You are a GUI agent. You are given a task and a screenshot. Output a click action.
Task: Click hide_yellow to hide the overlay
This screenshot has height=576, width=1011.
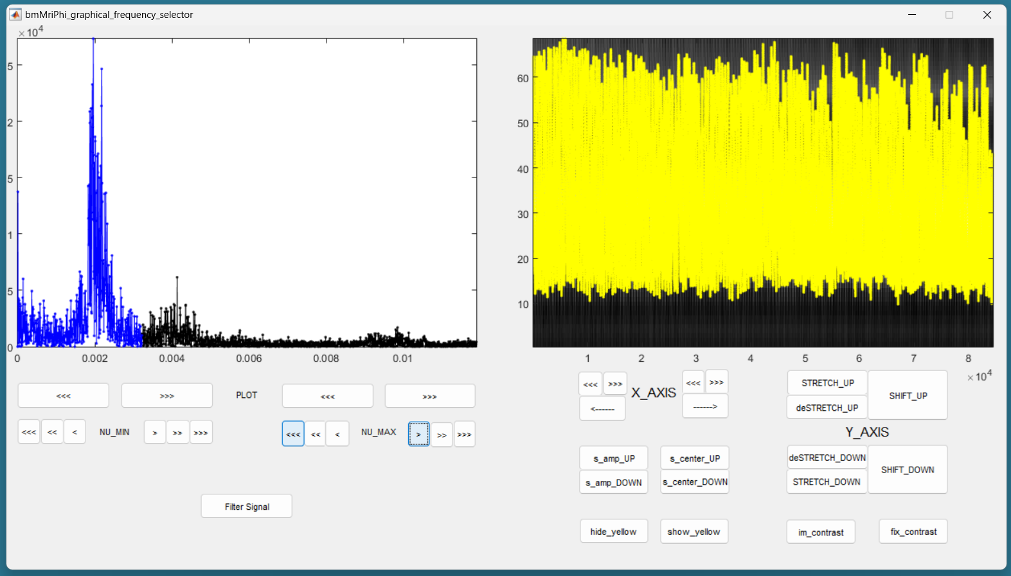pos(614,531)
